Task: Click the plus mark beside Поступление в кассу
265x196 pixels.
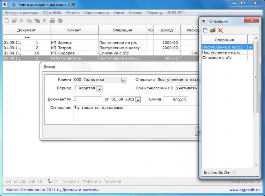Action: pyautogui.click(x=250, y=47)
